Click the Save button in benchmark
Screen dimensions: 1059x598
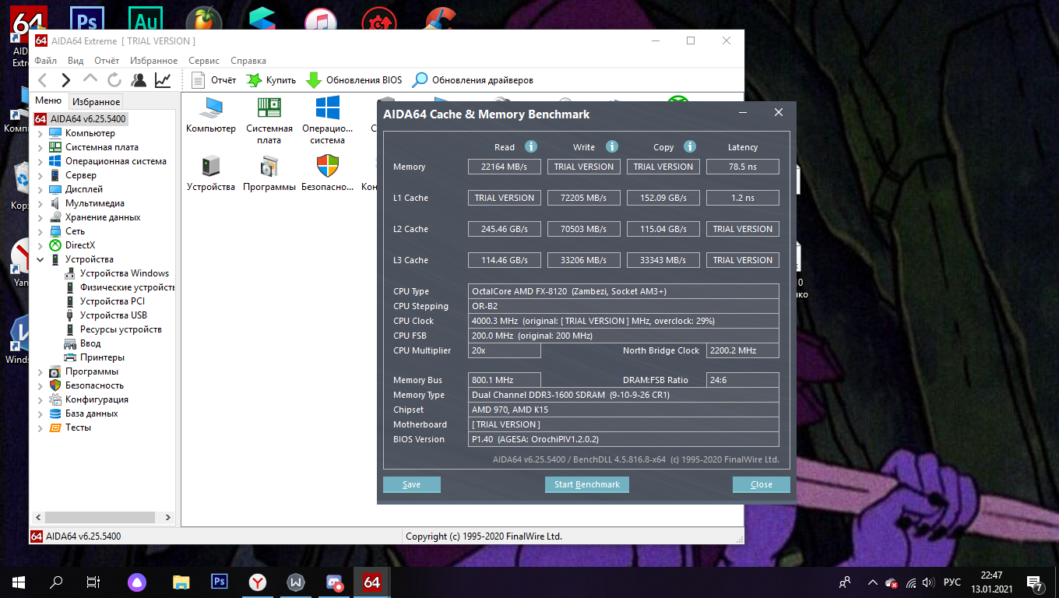[x=412, y=484]
